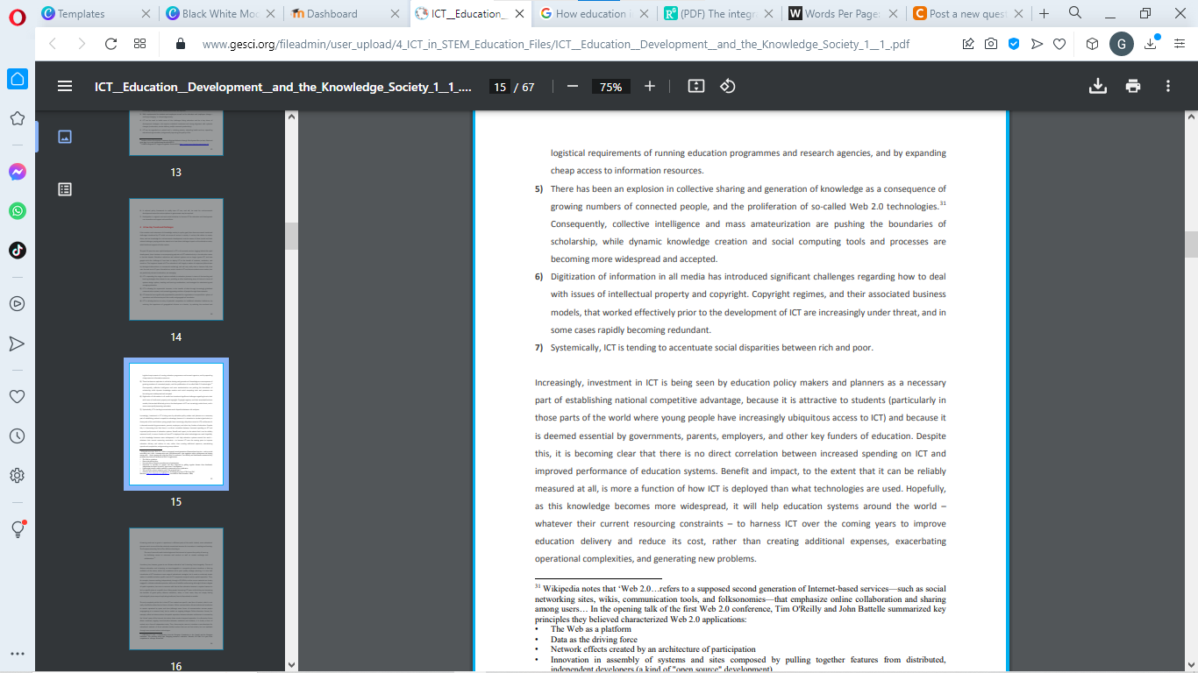Zoom out using the minus control
This screenshot has height=673, width=1198.
coord(571,86)
